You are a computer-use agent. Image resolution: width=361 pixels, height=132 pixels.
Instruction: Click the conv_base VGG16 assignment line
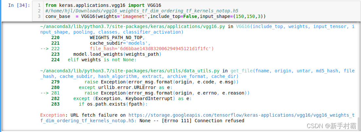[156, 17]
